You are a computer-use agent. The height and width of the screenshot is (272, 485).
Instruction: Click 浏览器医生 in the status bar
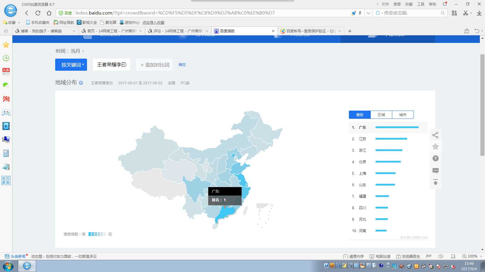(x=408, y=256)
